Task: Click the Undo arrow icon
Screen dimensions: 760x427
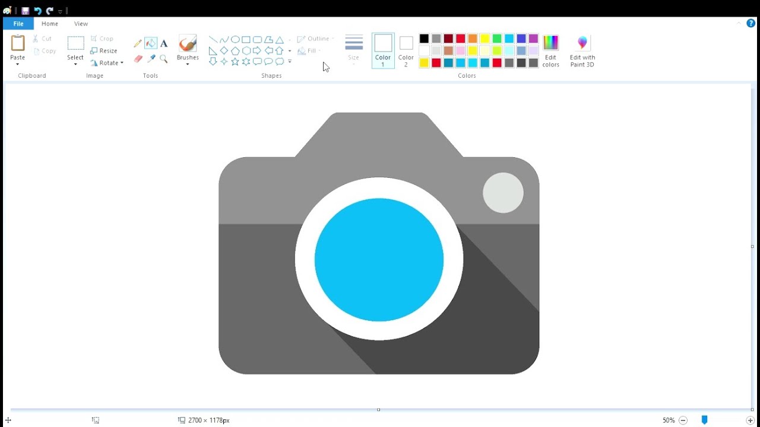Action: tap(37, 11)
